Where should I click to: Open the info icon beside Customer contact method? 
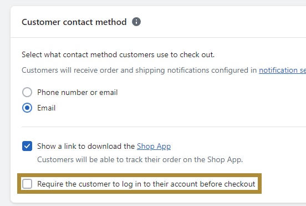[136, 22]
